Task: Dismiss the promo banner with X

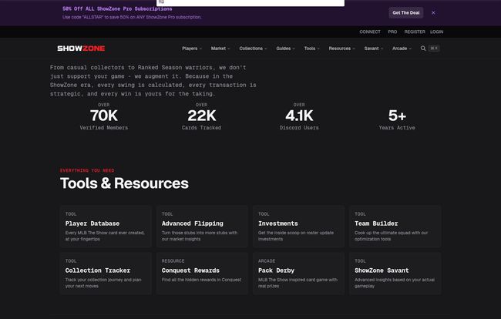Action: tap(433, 13)
